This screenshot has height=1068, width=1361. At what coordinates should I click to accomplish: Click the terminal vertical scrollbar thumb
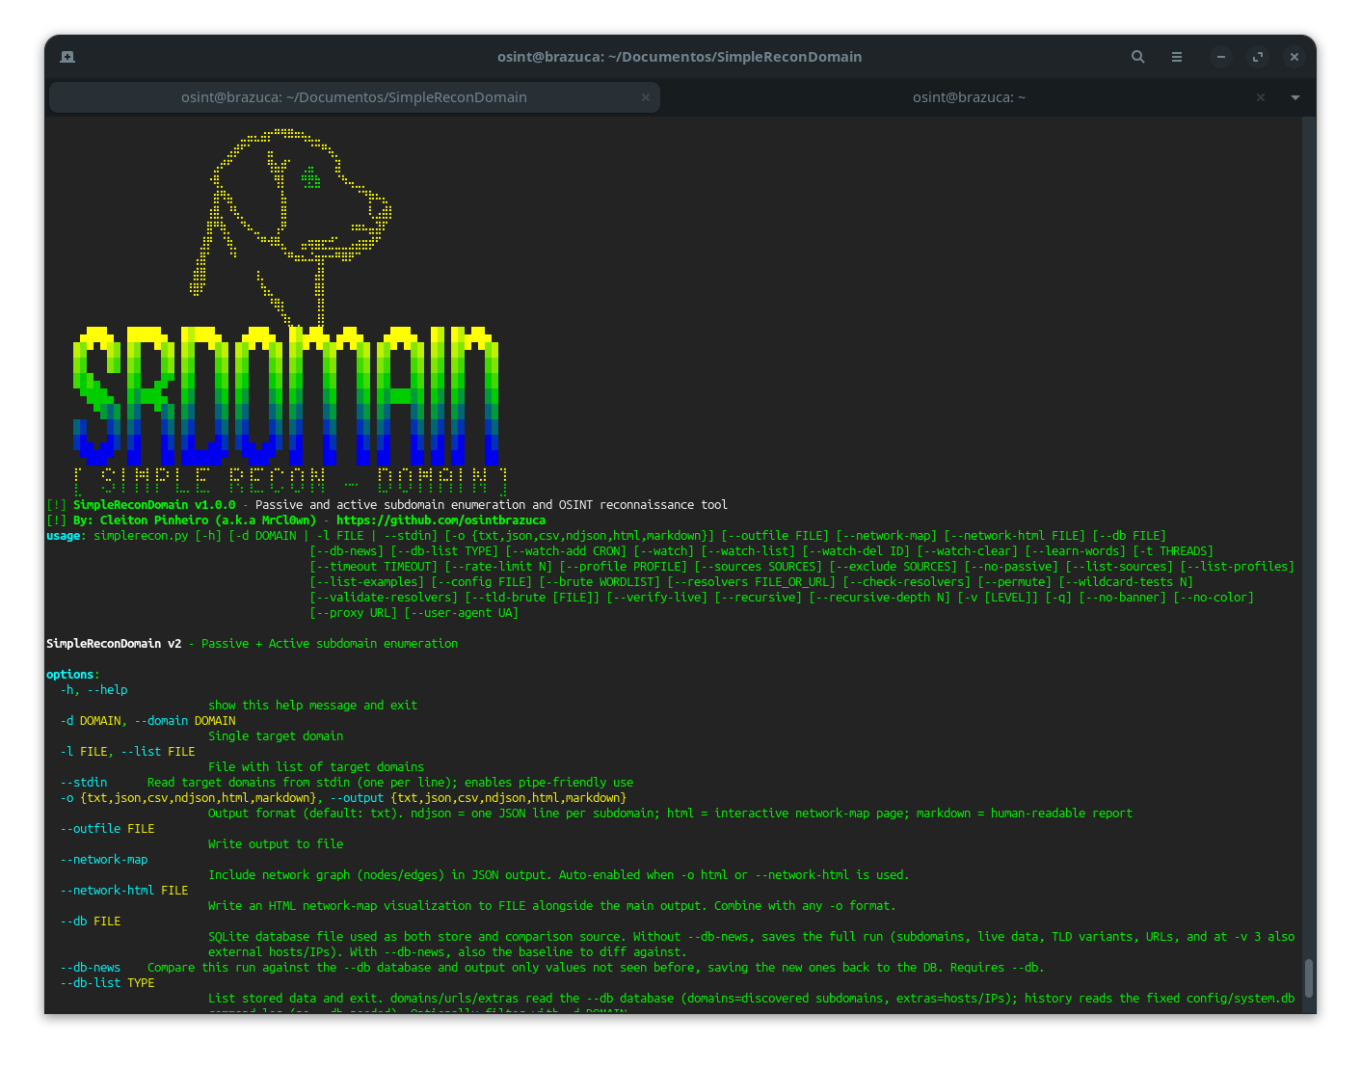(x=1309, y=978)
